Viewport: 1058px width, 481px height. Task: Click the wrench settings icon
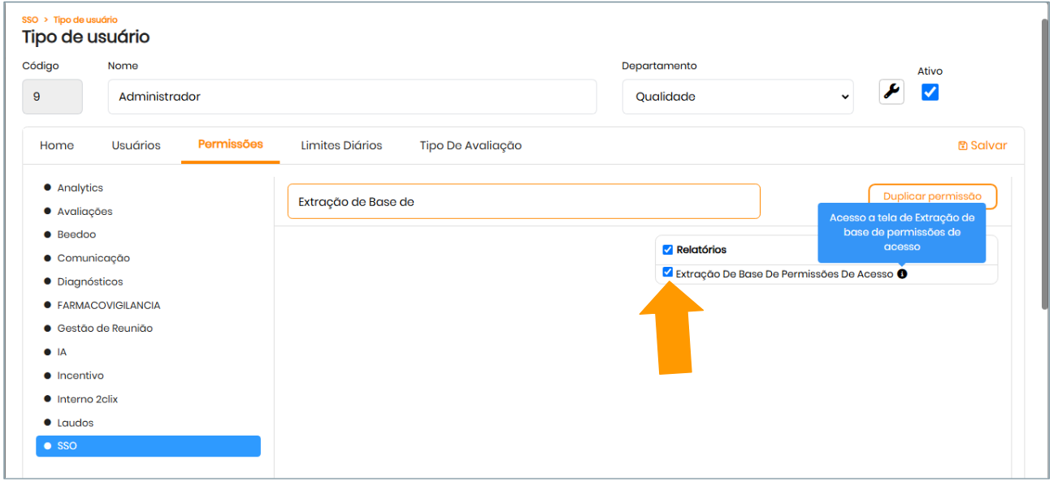tap(891, 92)
